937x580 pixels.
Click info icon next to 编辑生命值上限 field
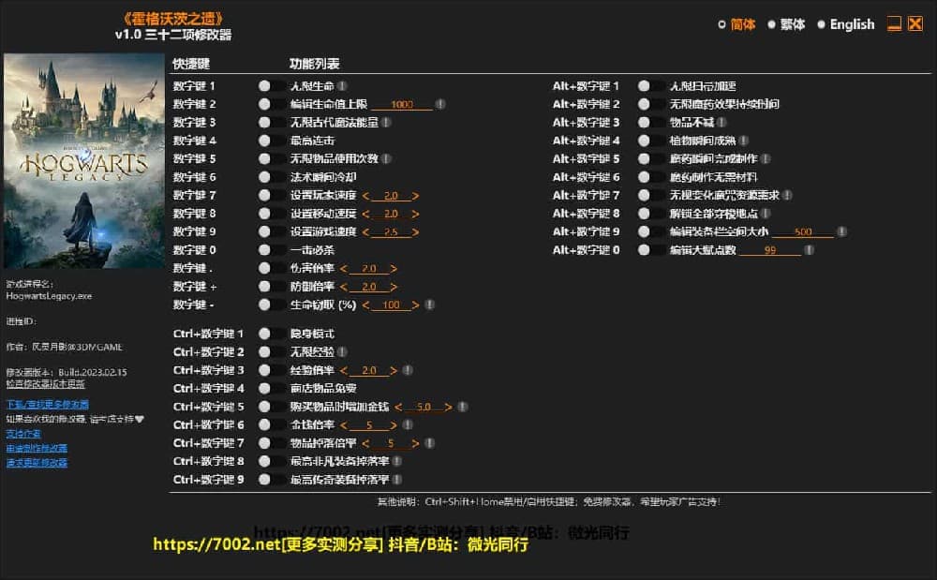440,104
